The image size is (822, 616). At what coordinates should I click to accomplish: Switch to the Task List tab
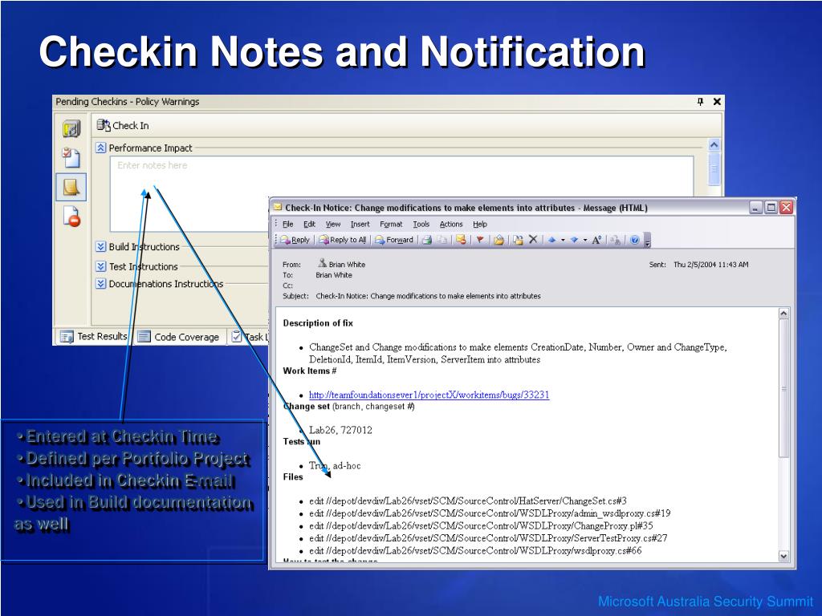tap(249, 337)
